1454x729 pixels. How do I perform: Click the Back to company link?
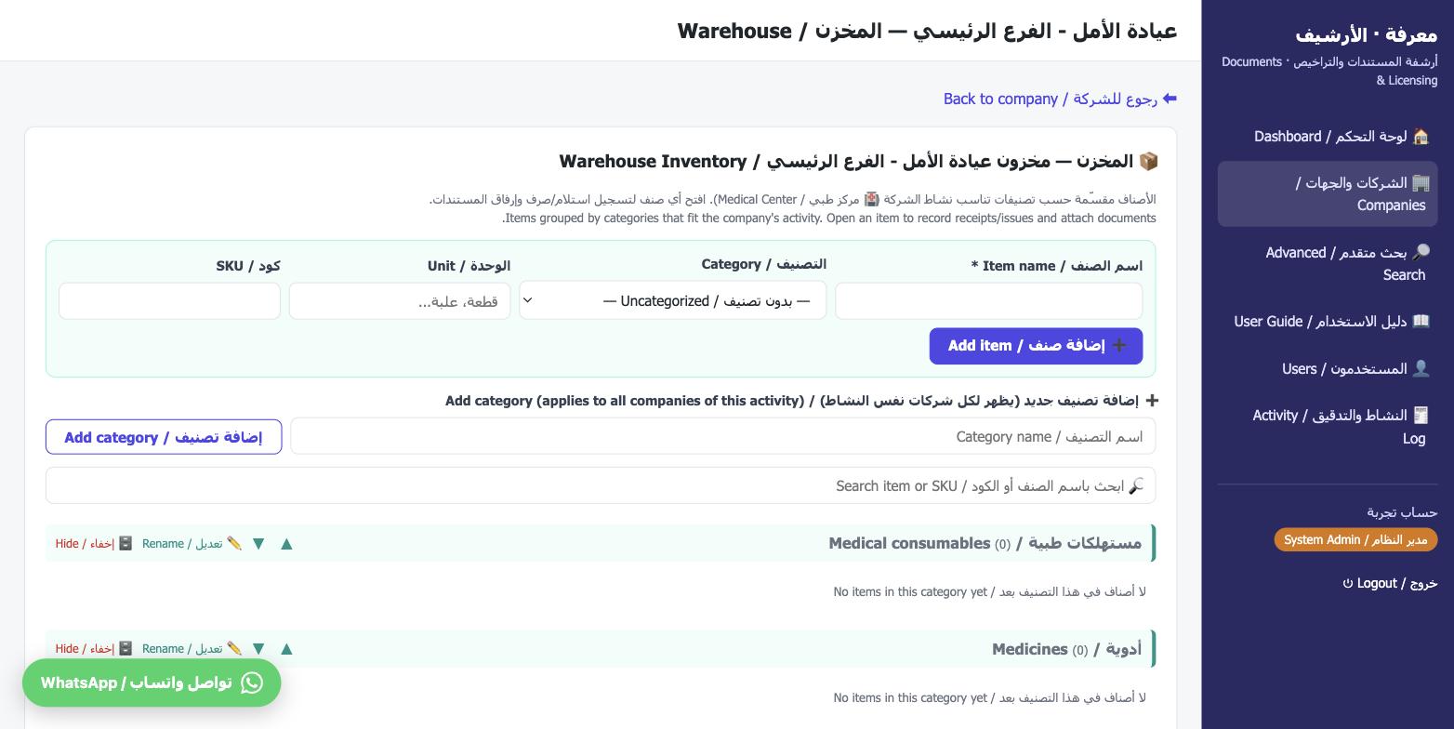pyautogui.click(x=1060, y=99)
